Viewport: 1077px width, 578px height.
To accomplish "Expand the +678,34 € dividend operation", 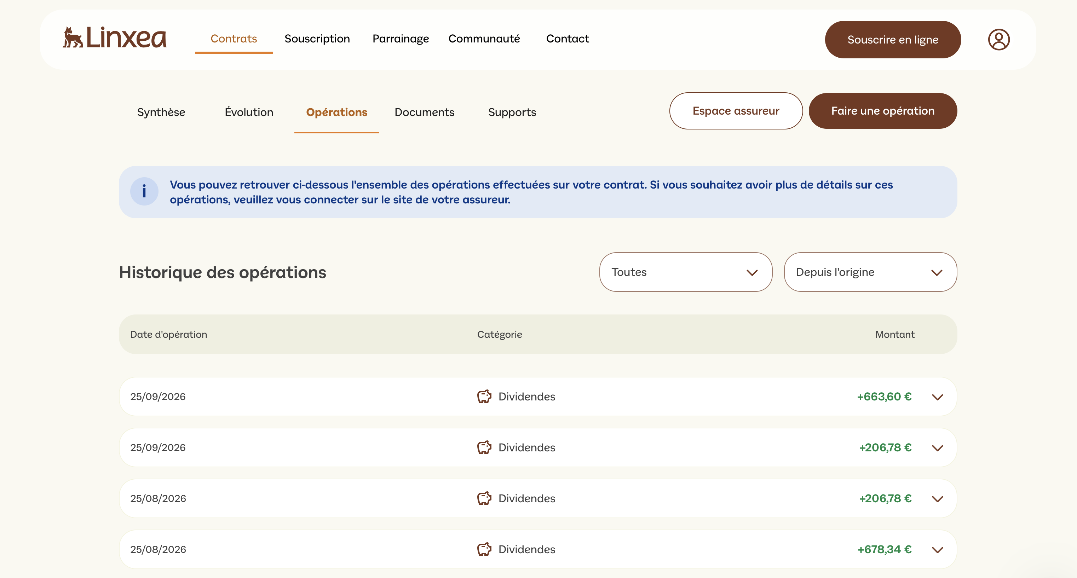I will pyautogui.click(x=937, y=550).
